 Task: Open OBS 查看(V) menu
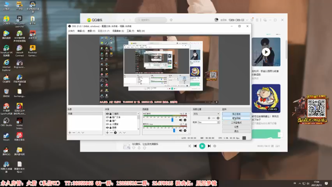point(91,31)
